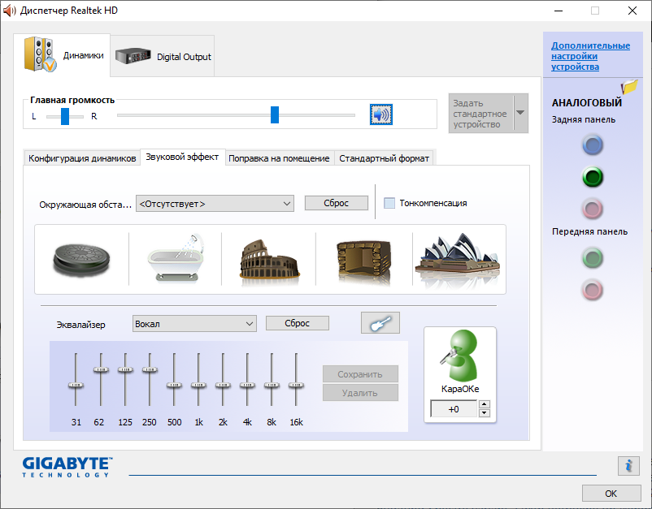Screen dimensions: 652x509
Task: Click Задать стандартное устройство button
Action: click(480, 114)
